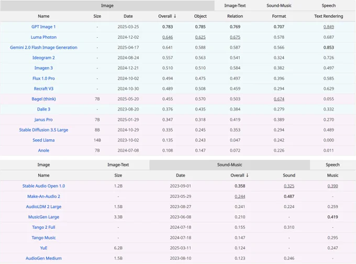Click Make-An-Audio 2 sound score 0.487

[289, 196]
